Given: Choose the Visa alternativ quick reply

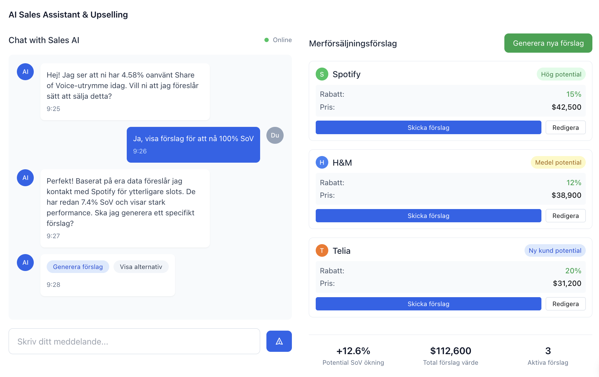Looking at the screenshot, I should point(141,266).
